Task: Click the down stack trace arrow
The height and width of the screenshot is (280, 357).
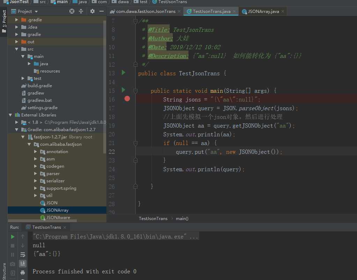Action: coord(23,246)
